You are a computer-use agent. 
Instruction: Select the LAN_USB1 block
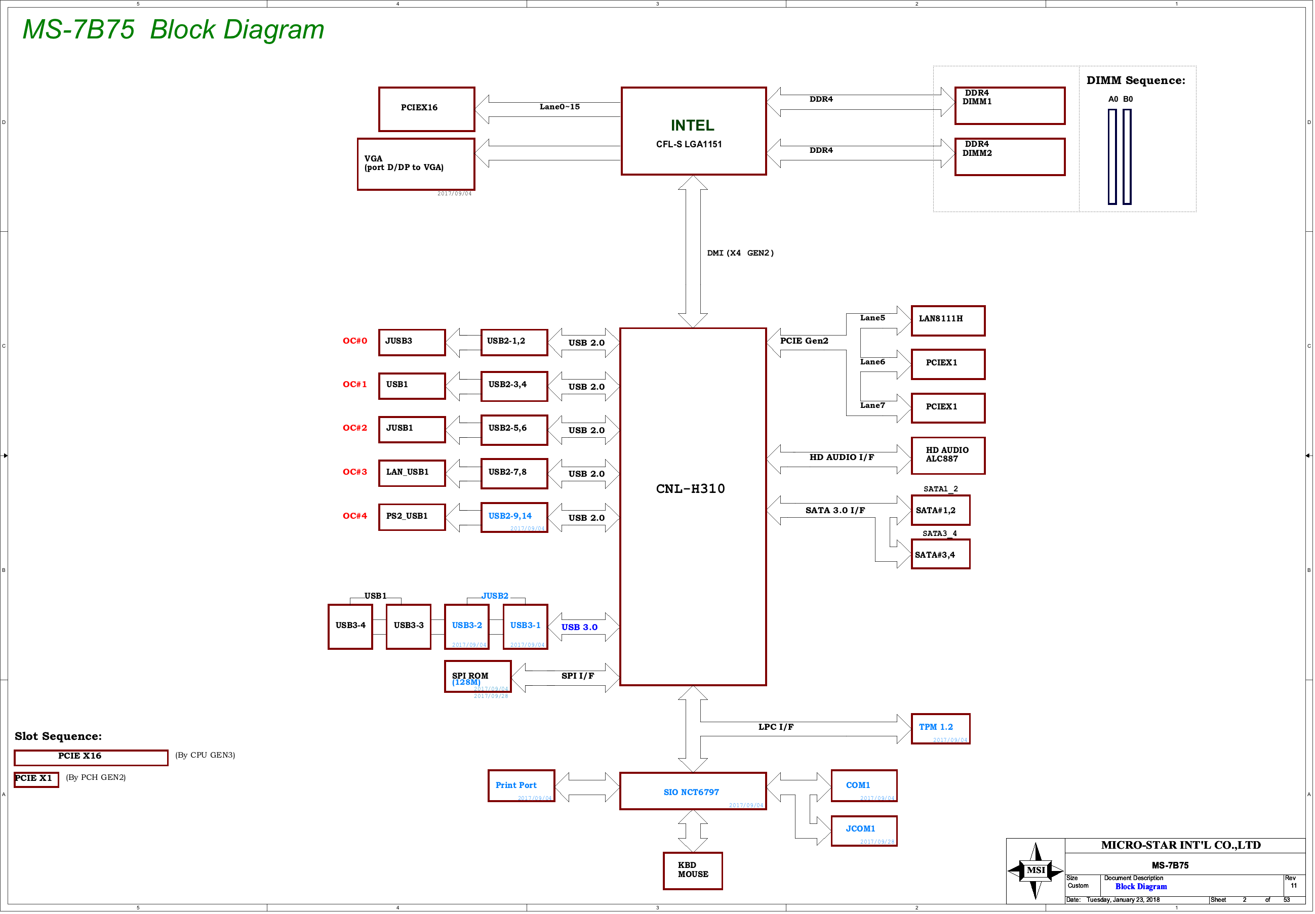412,474
